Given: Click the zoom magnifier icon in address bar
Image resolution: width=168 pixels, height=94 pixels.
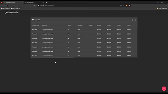Looking at the screenshot, I should 124,5.
